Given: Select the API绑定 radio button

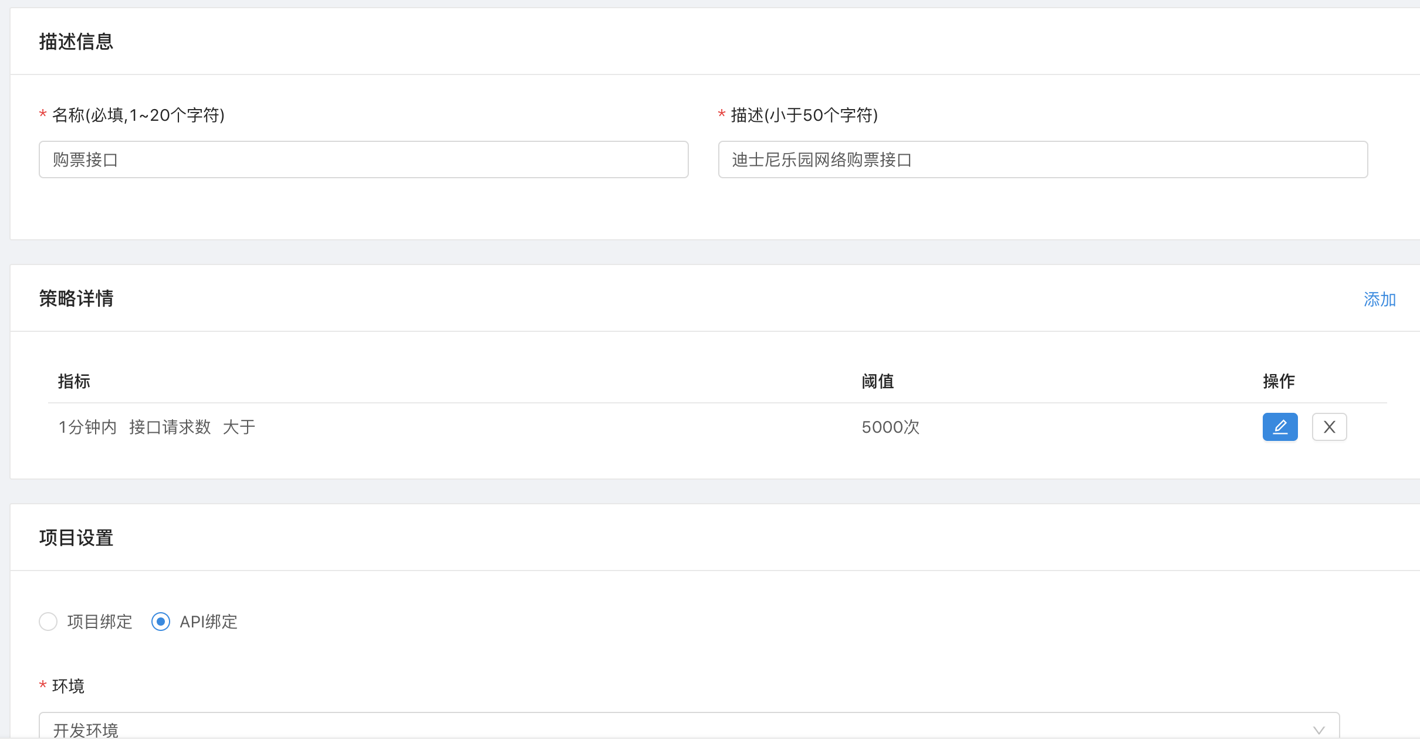Looking at the screenshot, I should [x=161, y=622].
